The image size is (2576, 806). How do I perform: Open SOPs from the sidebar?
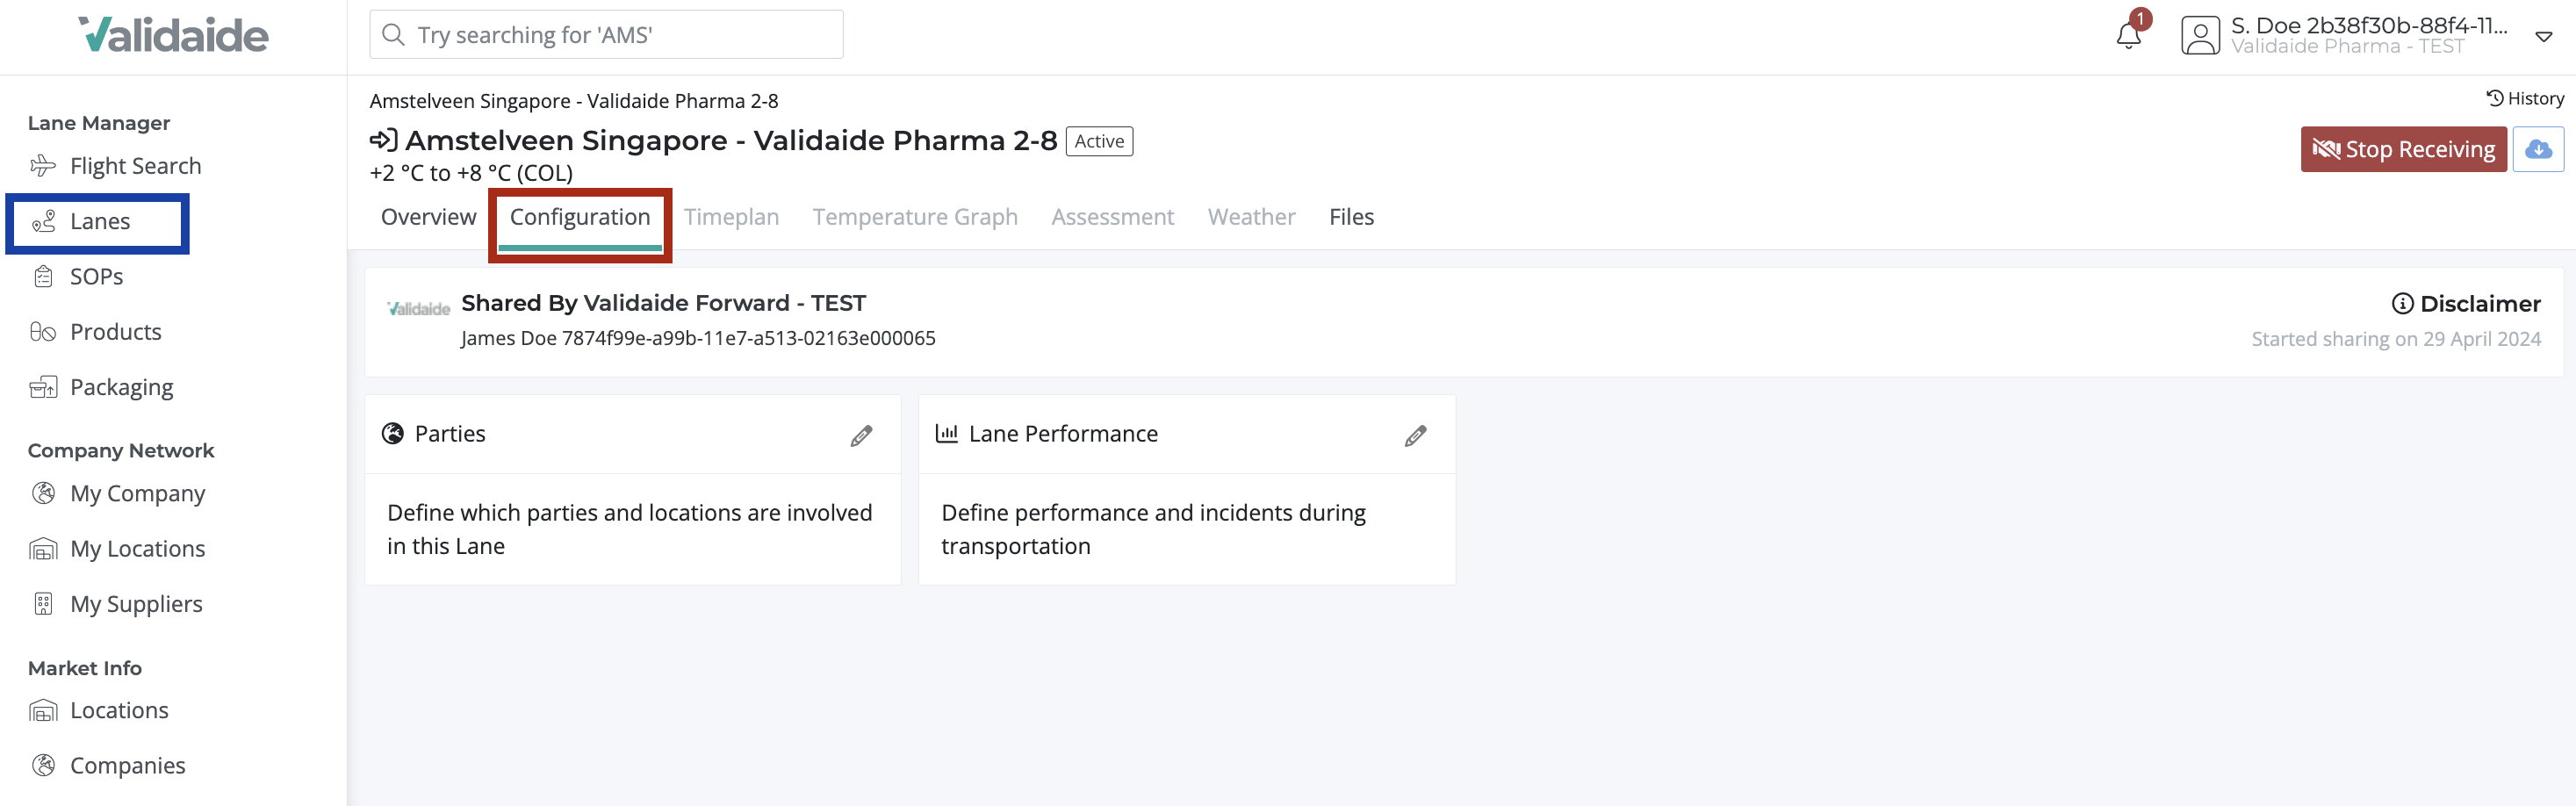tap(96, 277)
